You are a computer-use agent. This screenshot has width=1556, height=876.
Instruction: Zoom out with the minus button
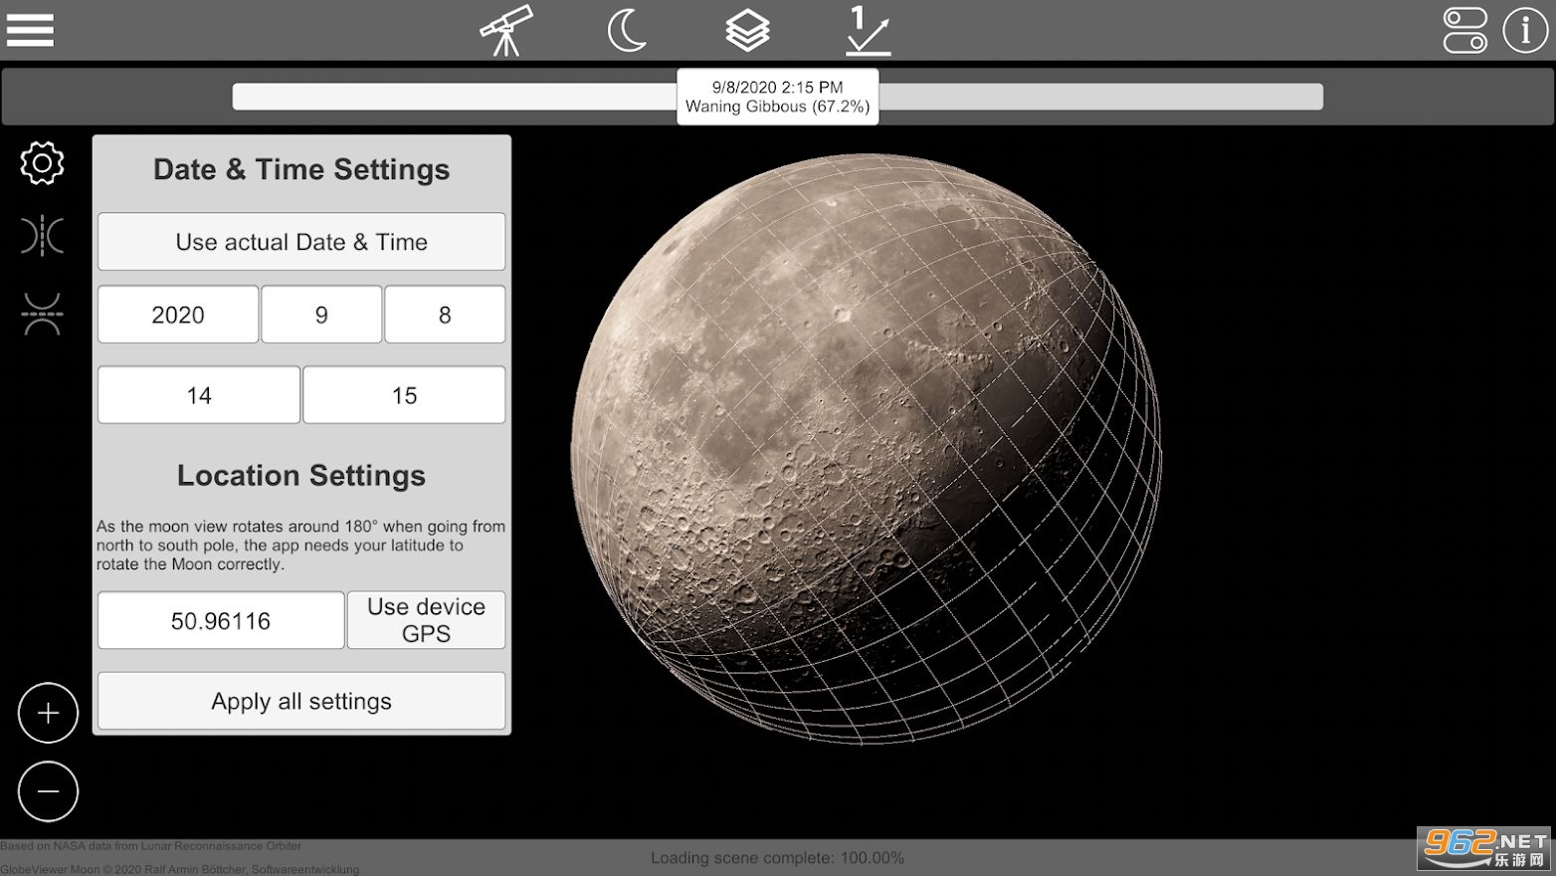[x=48, y=791]
